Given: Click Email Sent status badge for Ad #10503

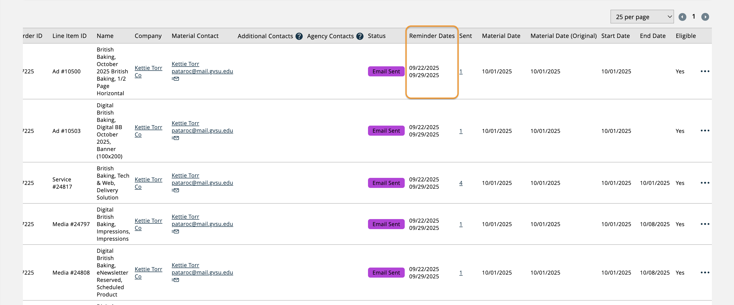Looking at the screenshot, I should [x=386, y=131].
